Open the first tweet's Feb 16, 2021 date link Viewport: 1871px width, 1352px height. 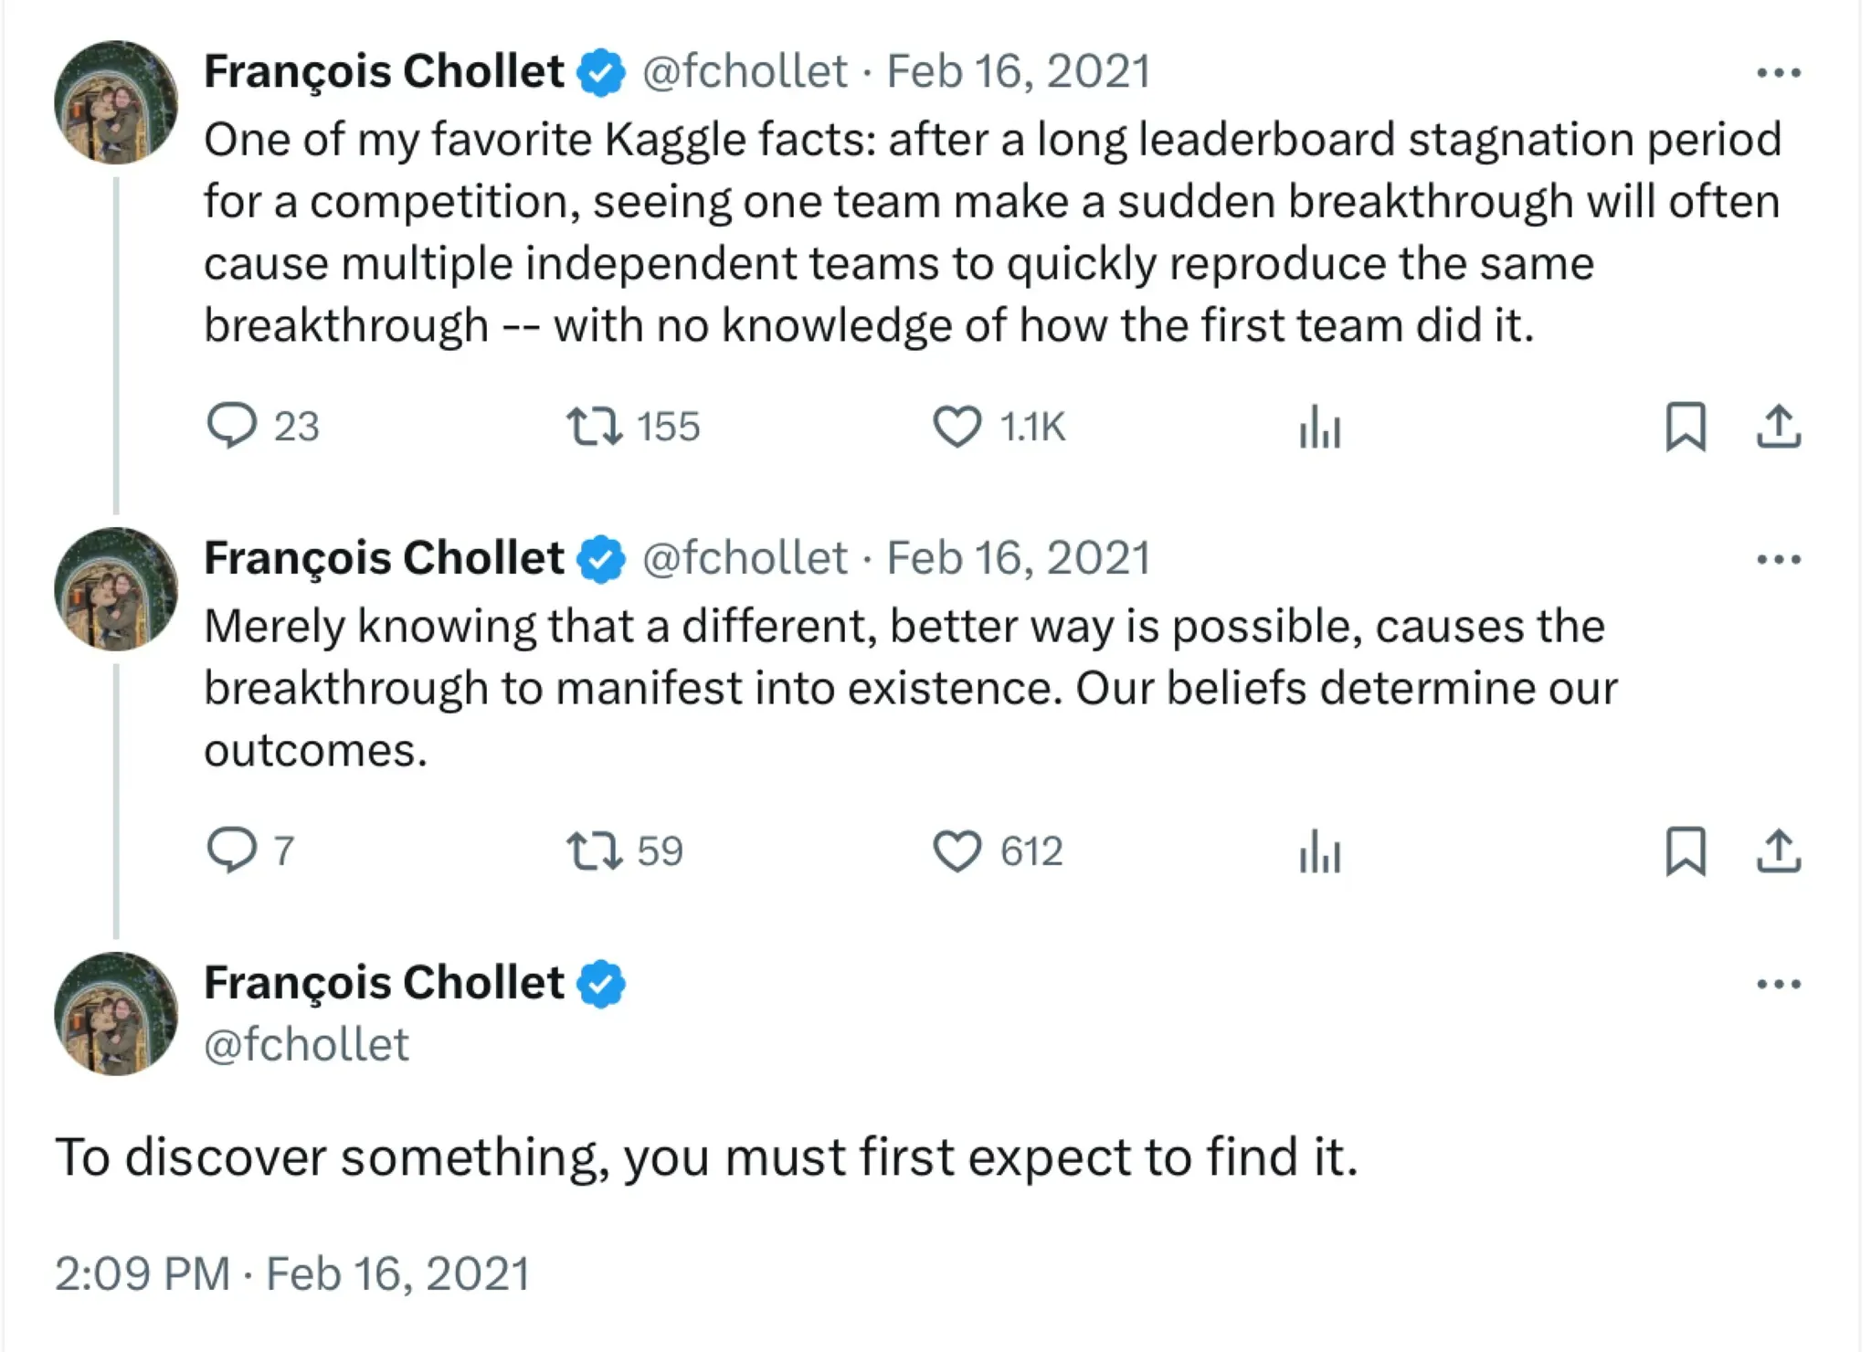point(1018,71)
